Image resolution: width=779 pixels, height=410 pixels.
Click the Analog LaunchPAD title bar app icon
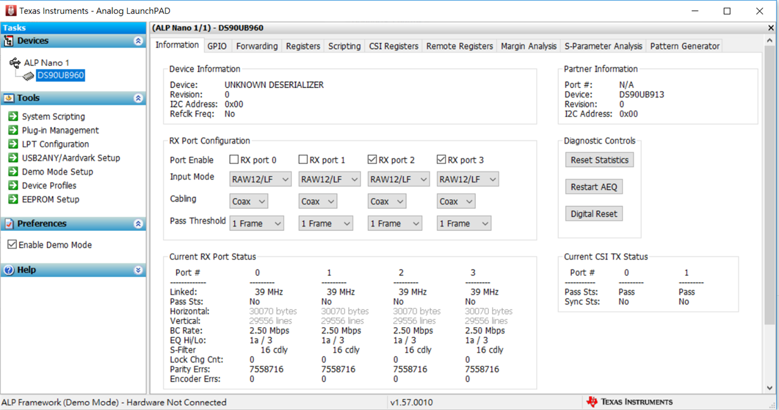click(10, 11)
